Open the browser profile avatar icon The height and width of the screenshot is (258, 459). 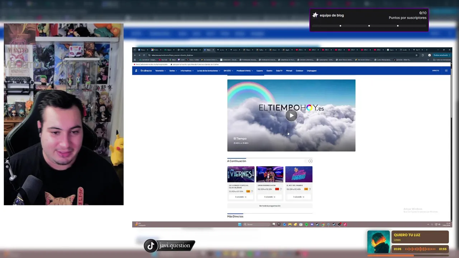click(430, 55)
